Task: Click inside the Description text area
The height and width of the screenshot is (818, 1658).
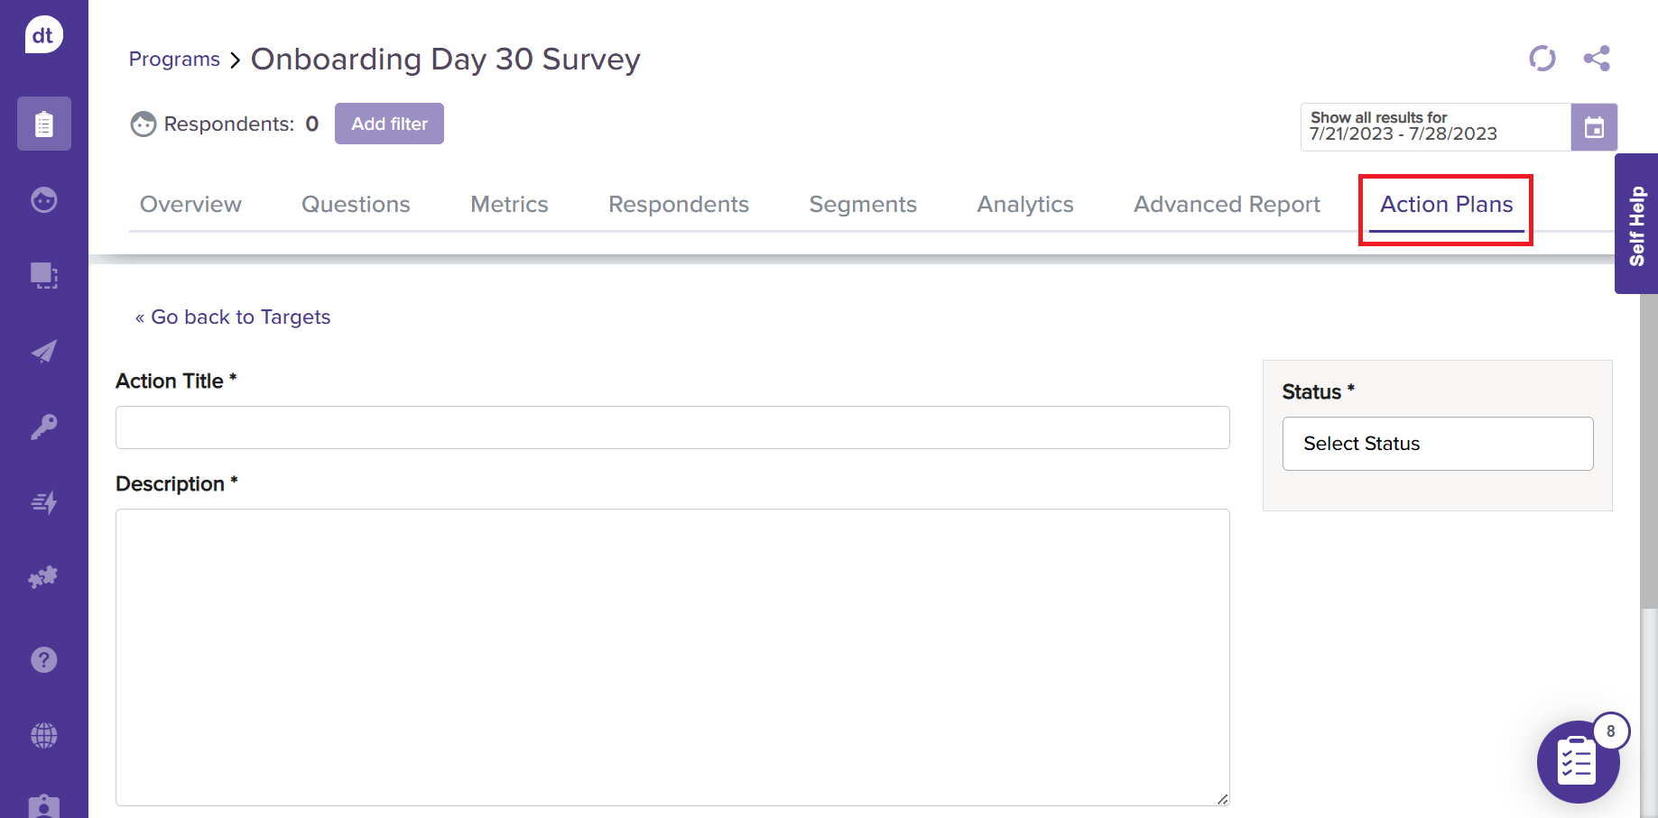Action: point(672,657)
